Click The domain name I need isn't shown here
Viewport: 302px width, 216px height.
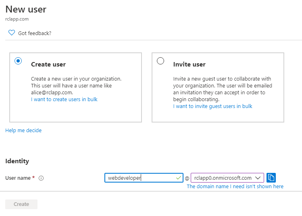[x=235, y=186]
